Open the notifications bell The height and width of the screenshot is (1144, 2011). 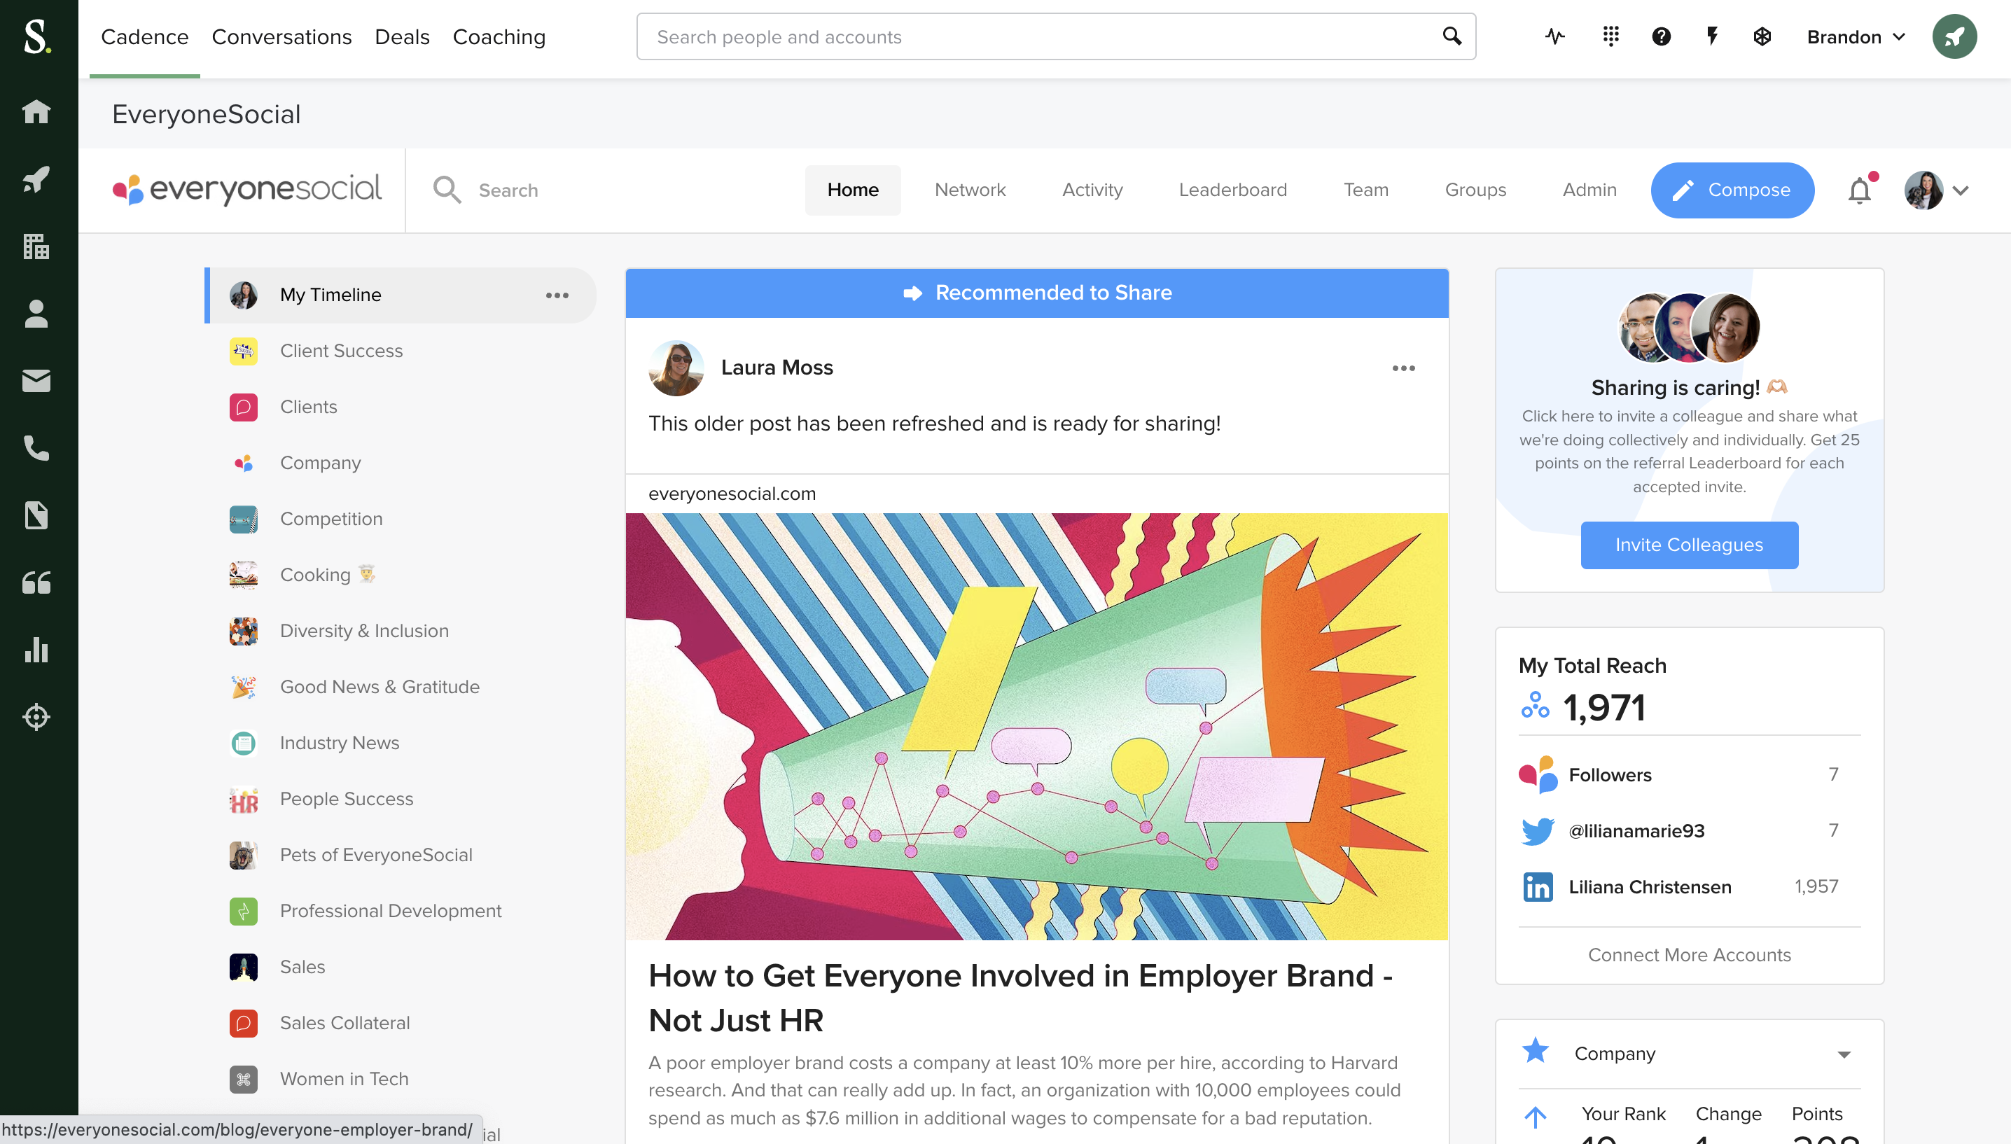click(x=1859, y=190)
